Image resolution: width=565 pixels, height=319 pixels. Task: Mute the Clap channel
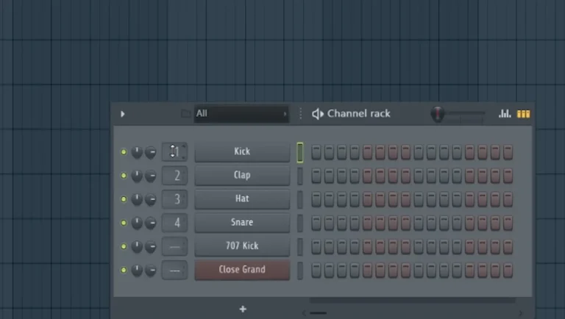(124, 176)
